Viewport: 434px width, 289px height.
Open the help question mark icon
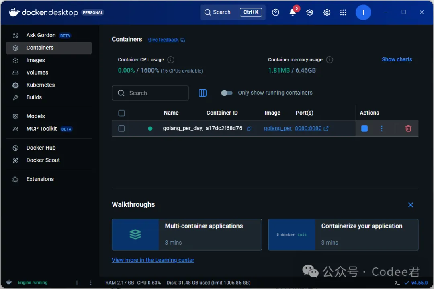[x=275, y=12]
